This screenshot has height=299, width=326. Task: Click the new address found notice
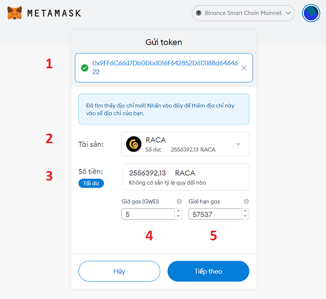(x=163, y=109)
